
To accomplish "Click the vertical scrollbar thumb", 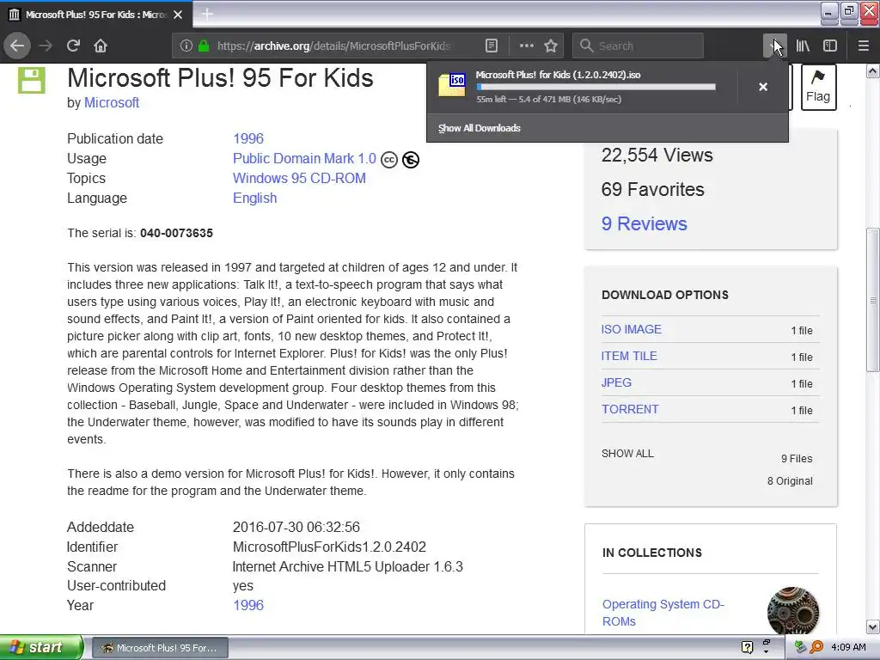I will tap(873, 300).
